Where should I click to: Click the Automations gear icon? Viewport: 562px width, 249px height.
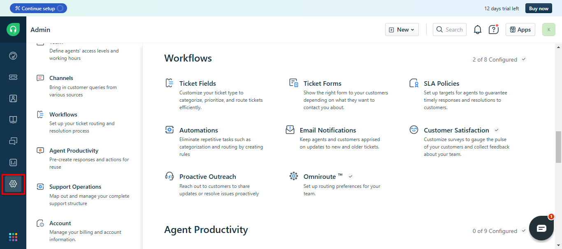(169, 130)
